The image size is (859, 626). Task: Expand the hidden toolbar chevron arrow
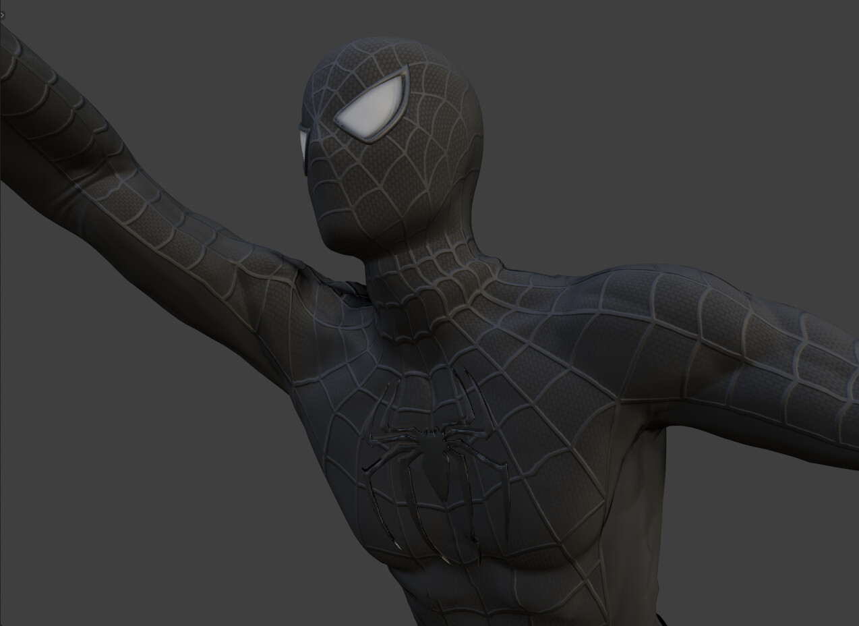click(2, 15)
